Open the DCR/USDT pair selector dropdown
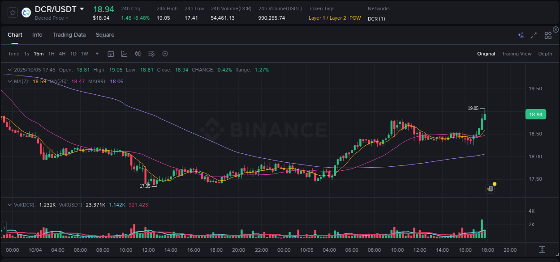560x262 pixels. click(82, 9)
